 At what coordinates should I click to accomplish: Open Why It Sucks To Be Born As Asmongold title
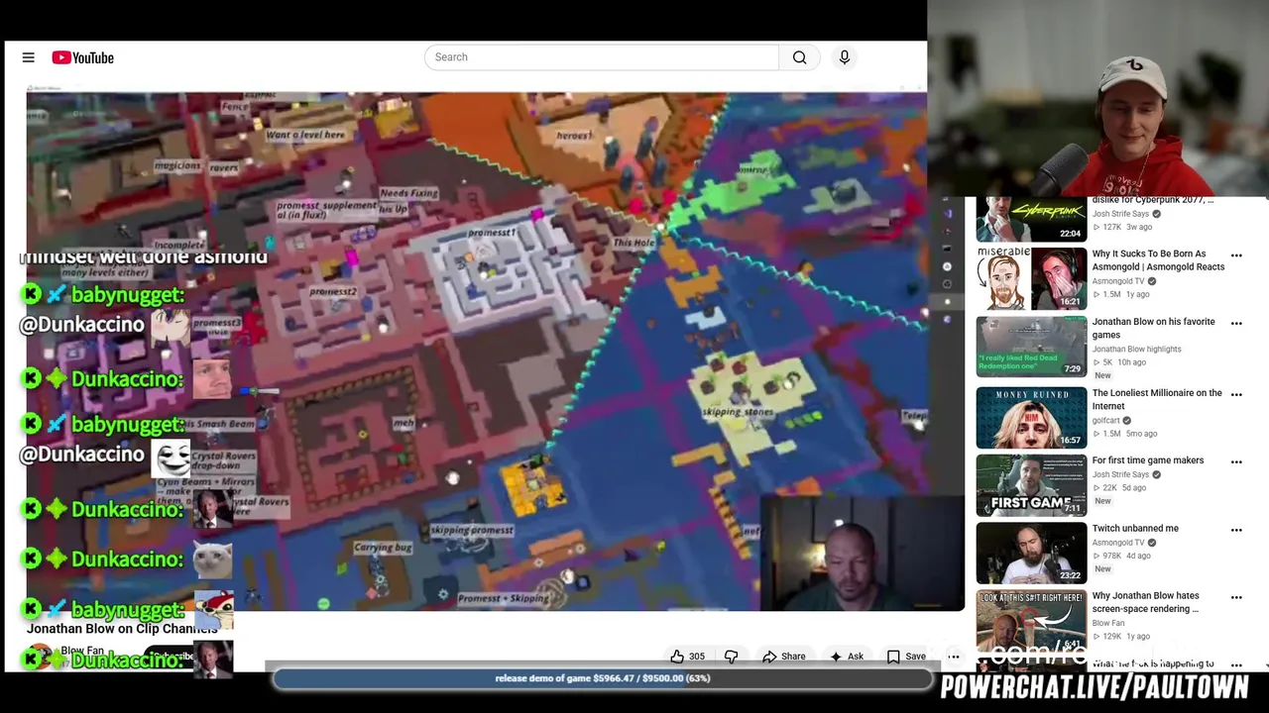point(1158,260)
